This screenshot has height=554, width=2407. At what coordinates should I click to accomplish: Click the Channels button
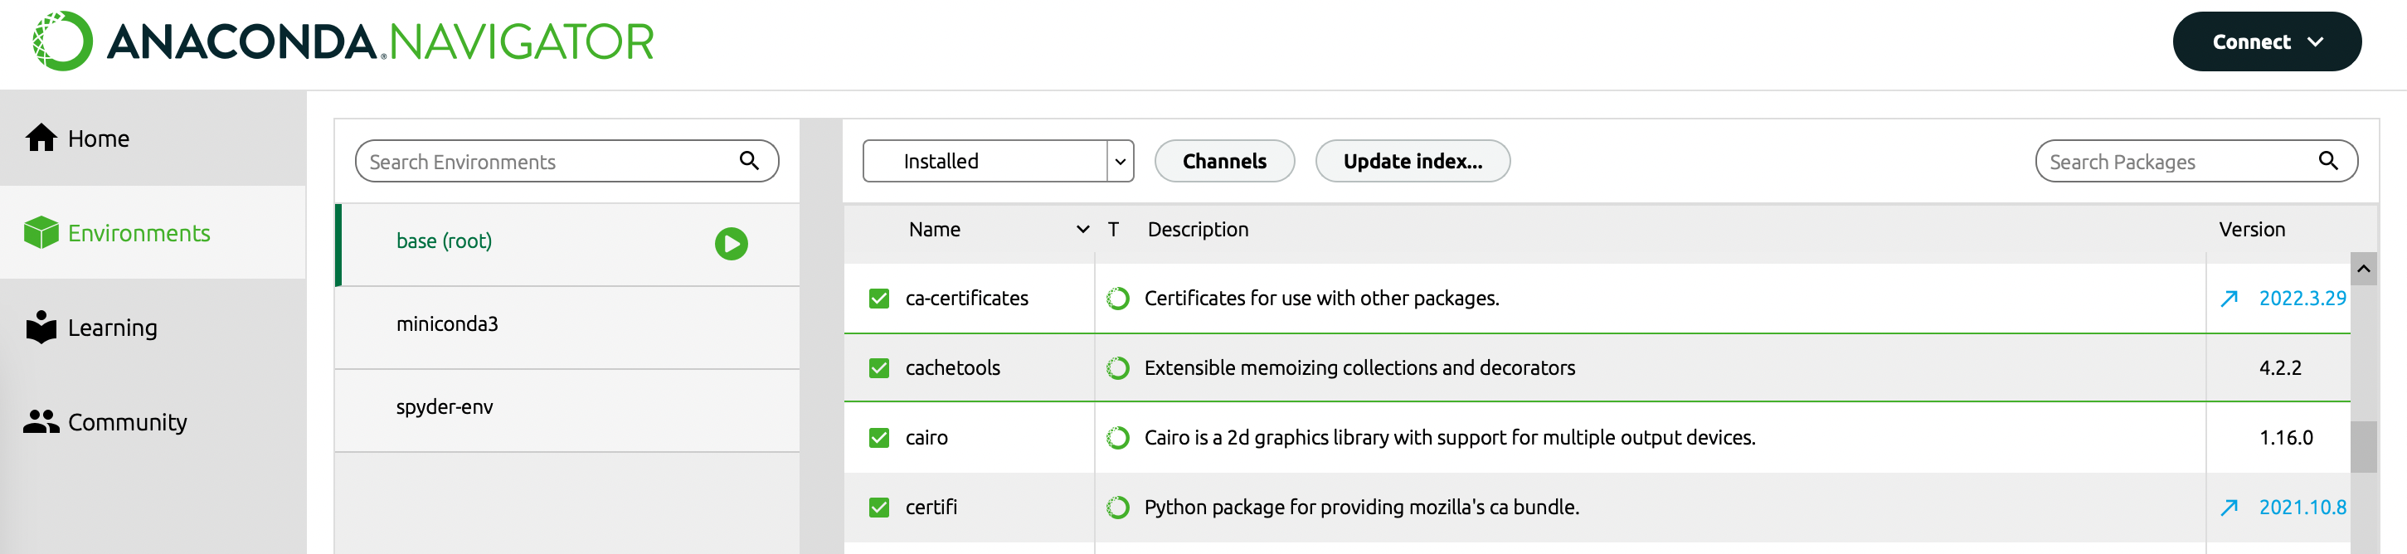[1223, 161]
